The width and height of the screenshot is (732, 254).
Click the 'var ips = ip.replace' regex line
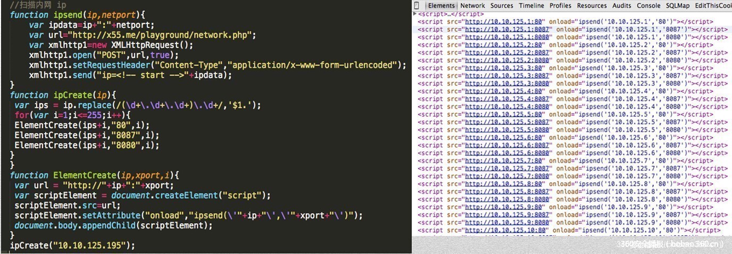point(138,105)
